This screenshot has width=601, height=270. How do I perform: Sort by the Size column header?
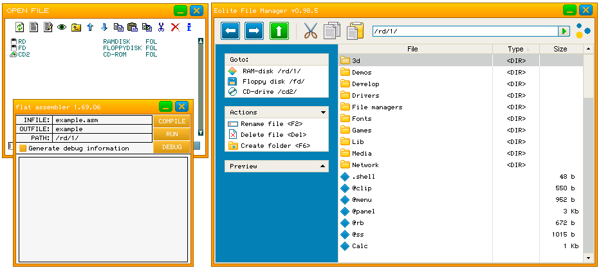561,49
